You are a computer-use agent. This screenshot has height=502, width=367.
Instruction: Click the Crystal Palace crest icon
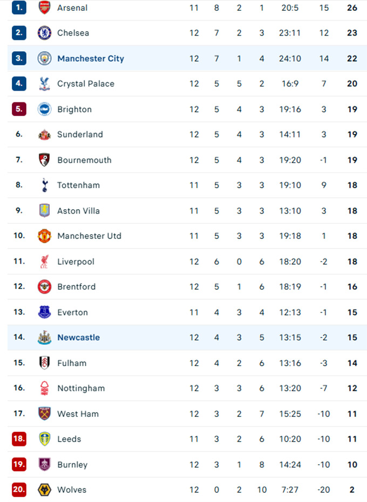44,84
